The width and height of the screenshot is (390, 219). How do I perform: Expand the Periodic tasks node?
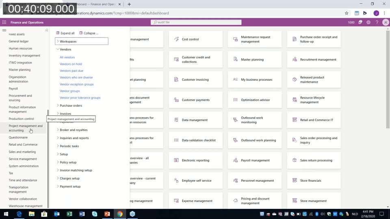(x=68, y=146)
